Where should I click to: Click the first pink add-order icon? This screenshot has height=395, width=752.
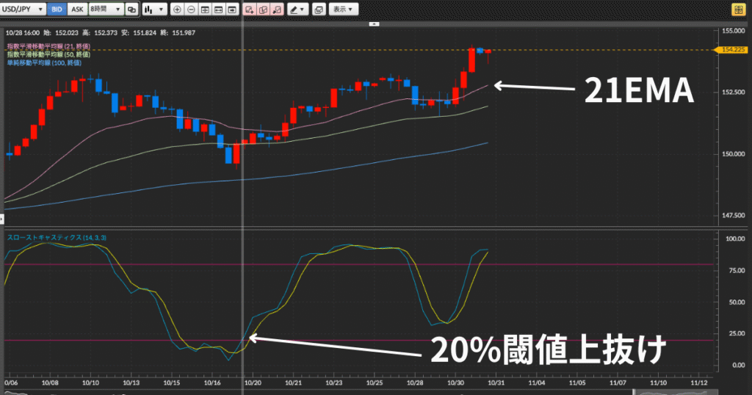250,10
